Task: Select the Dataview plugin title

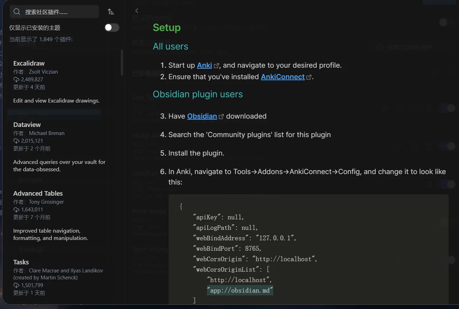Action: tap(27, 125)
